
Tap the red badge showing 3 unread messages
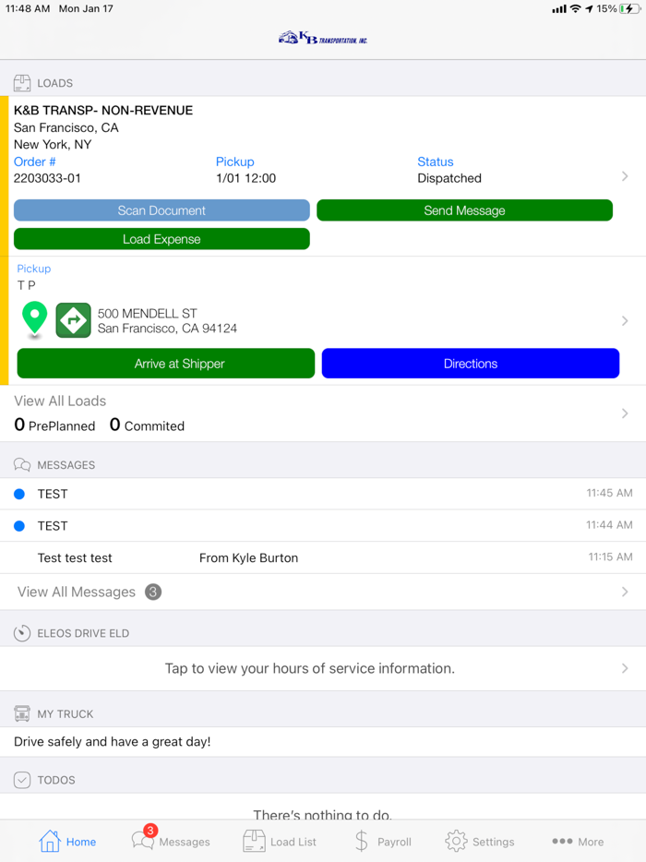(150, 829)
